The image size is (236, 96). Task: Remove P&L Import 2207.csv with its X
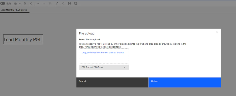125,67
